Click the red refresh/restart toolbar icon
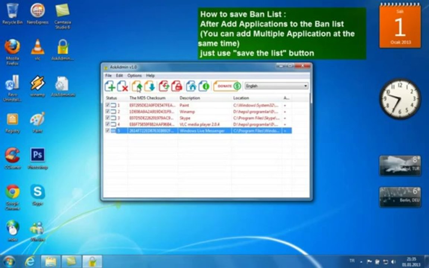429x268 pixels. tap(164, 86)
